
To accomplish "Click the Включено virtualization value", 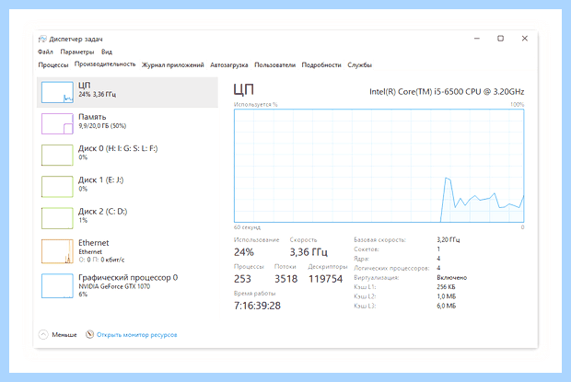I will [x=451, y=278].
